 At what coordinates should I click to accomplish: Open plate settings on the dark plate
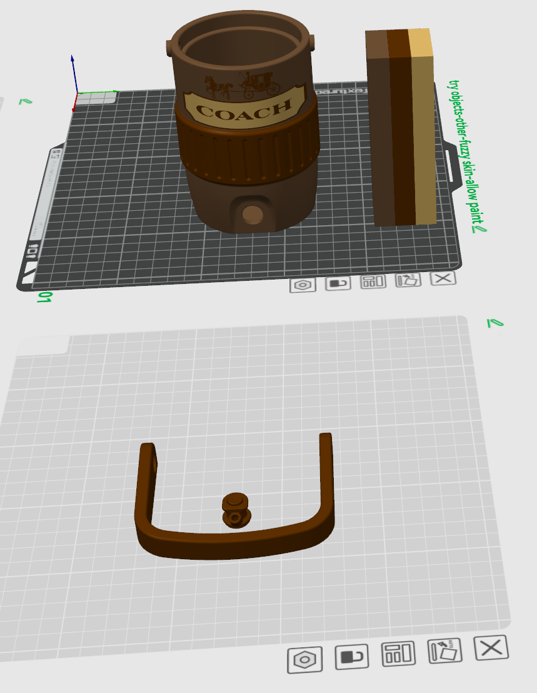tap(303, 285)
